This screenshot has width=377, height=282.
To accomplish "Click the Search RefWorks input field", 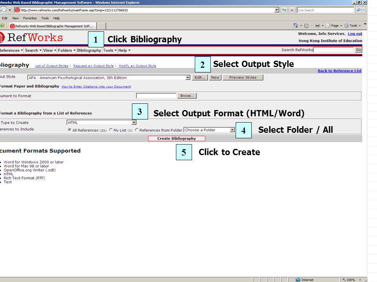I will (333, 50).
